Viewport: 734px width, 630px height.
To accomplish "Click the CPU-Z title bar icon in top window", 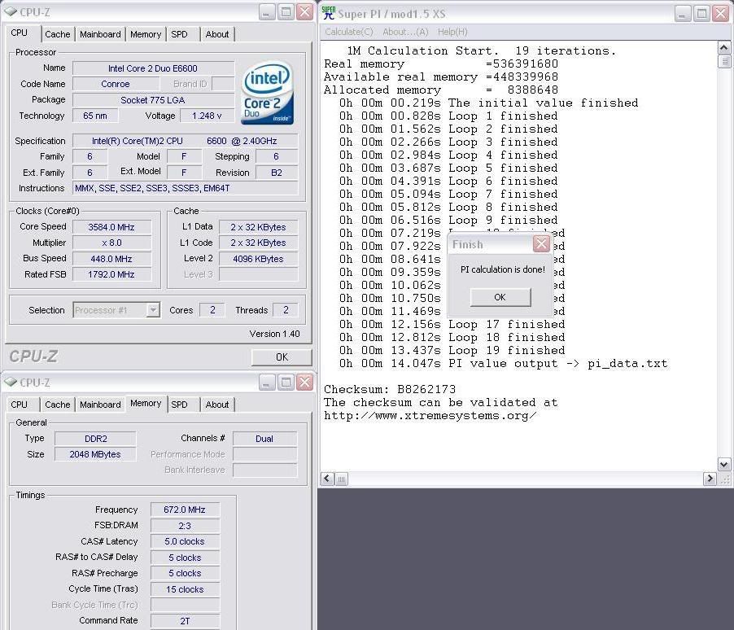I will (11, 11).
